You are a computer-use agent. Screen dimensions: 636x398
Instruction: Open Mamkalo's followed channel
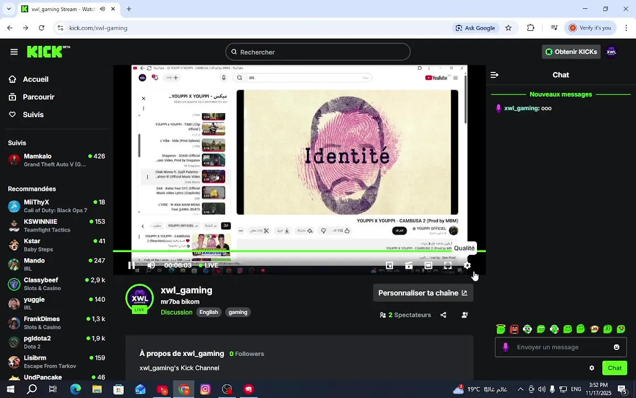56,160
